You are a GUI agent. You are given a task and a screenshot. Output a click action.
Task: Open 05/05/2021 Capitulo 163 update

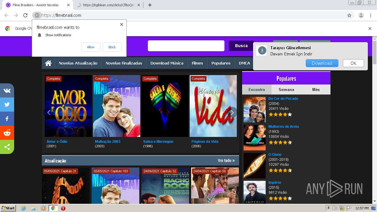click(x=115, y=186)
